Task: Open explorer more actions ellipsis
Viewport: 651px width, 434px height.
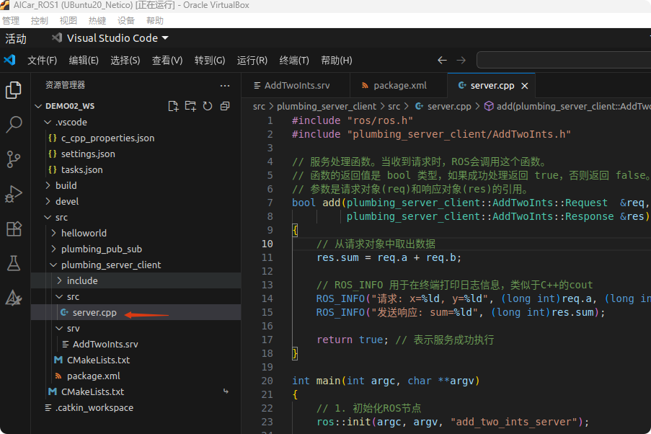Action: coord(225,86)
